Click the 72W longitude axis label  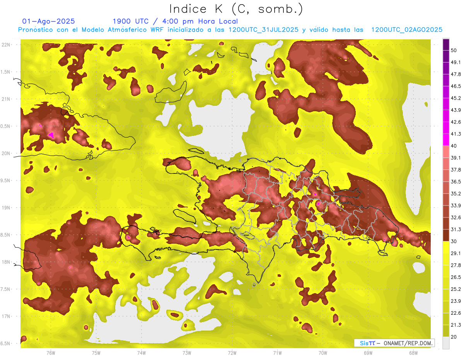(232, 353)
